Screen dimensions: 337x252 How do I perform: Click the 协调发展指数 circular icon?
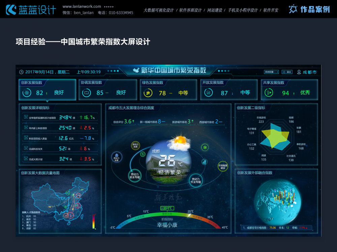coord(86,92)
